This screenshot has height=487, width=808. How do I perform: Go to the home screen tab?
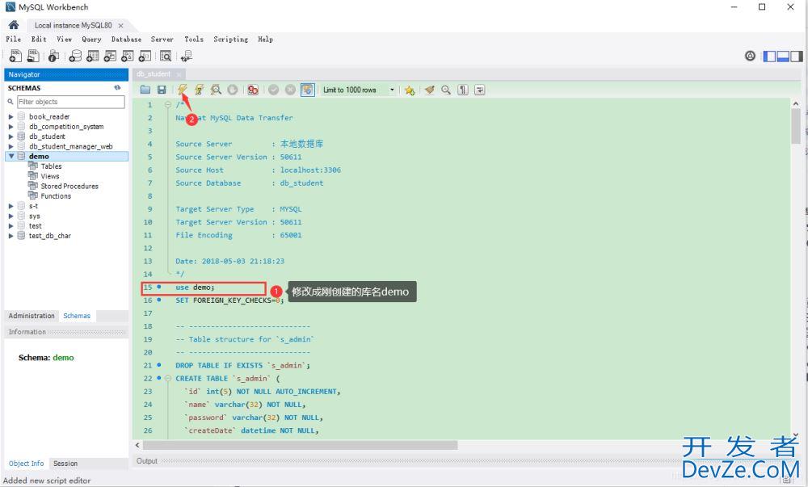click(14, 25)
